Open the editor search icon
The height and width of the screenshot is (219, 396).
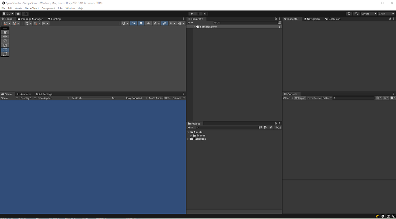[356, 14]
